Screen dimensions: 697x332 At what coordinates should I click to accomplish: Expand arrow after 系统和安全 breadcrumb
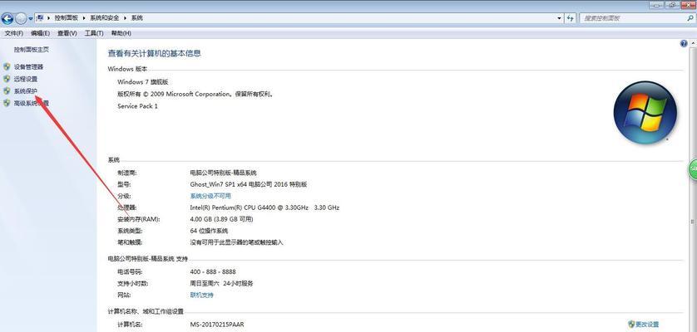(x=126, y=18)
